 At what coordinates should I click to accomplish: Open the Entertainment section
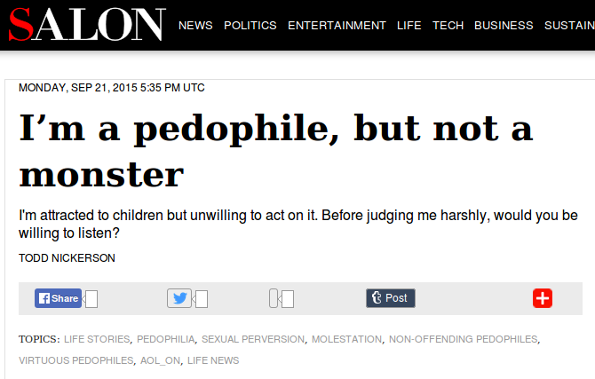(x=337, y=25)
